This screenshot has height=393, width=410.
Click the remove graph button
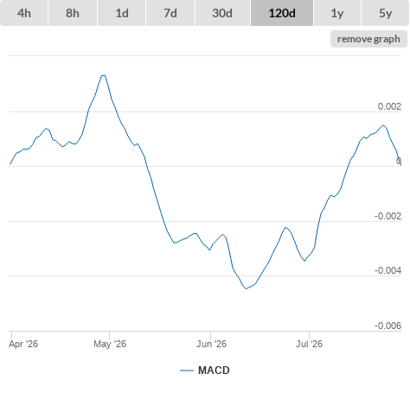pyautogui.click(x=368, y=39)
